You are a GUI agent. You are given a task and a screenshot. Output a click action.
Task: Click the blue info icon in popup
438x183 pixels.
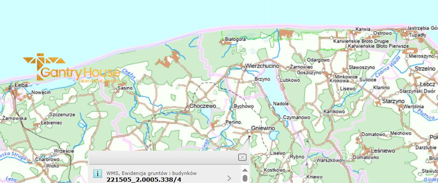98,174
